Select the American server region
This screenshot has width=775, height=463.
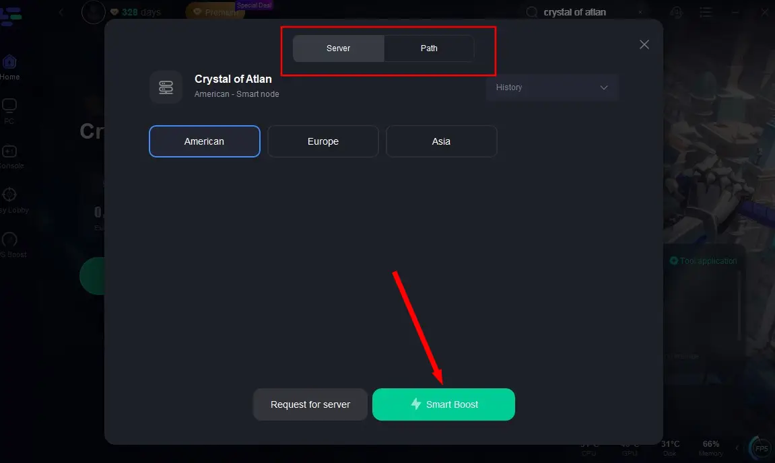tap(205, 141)
